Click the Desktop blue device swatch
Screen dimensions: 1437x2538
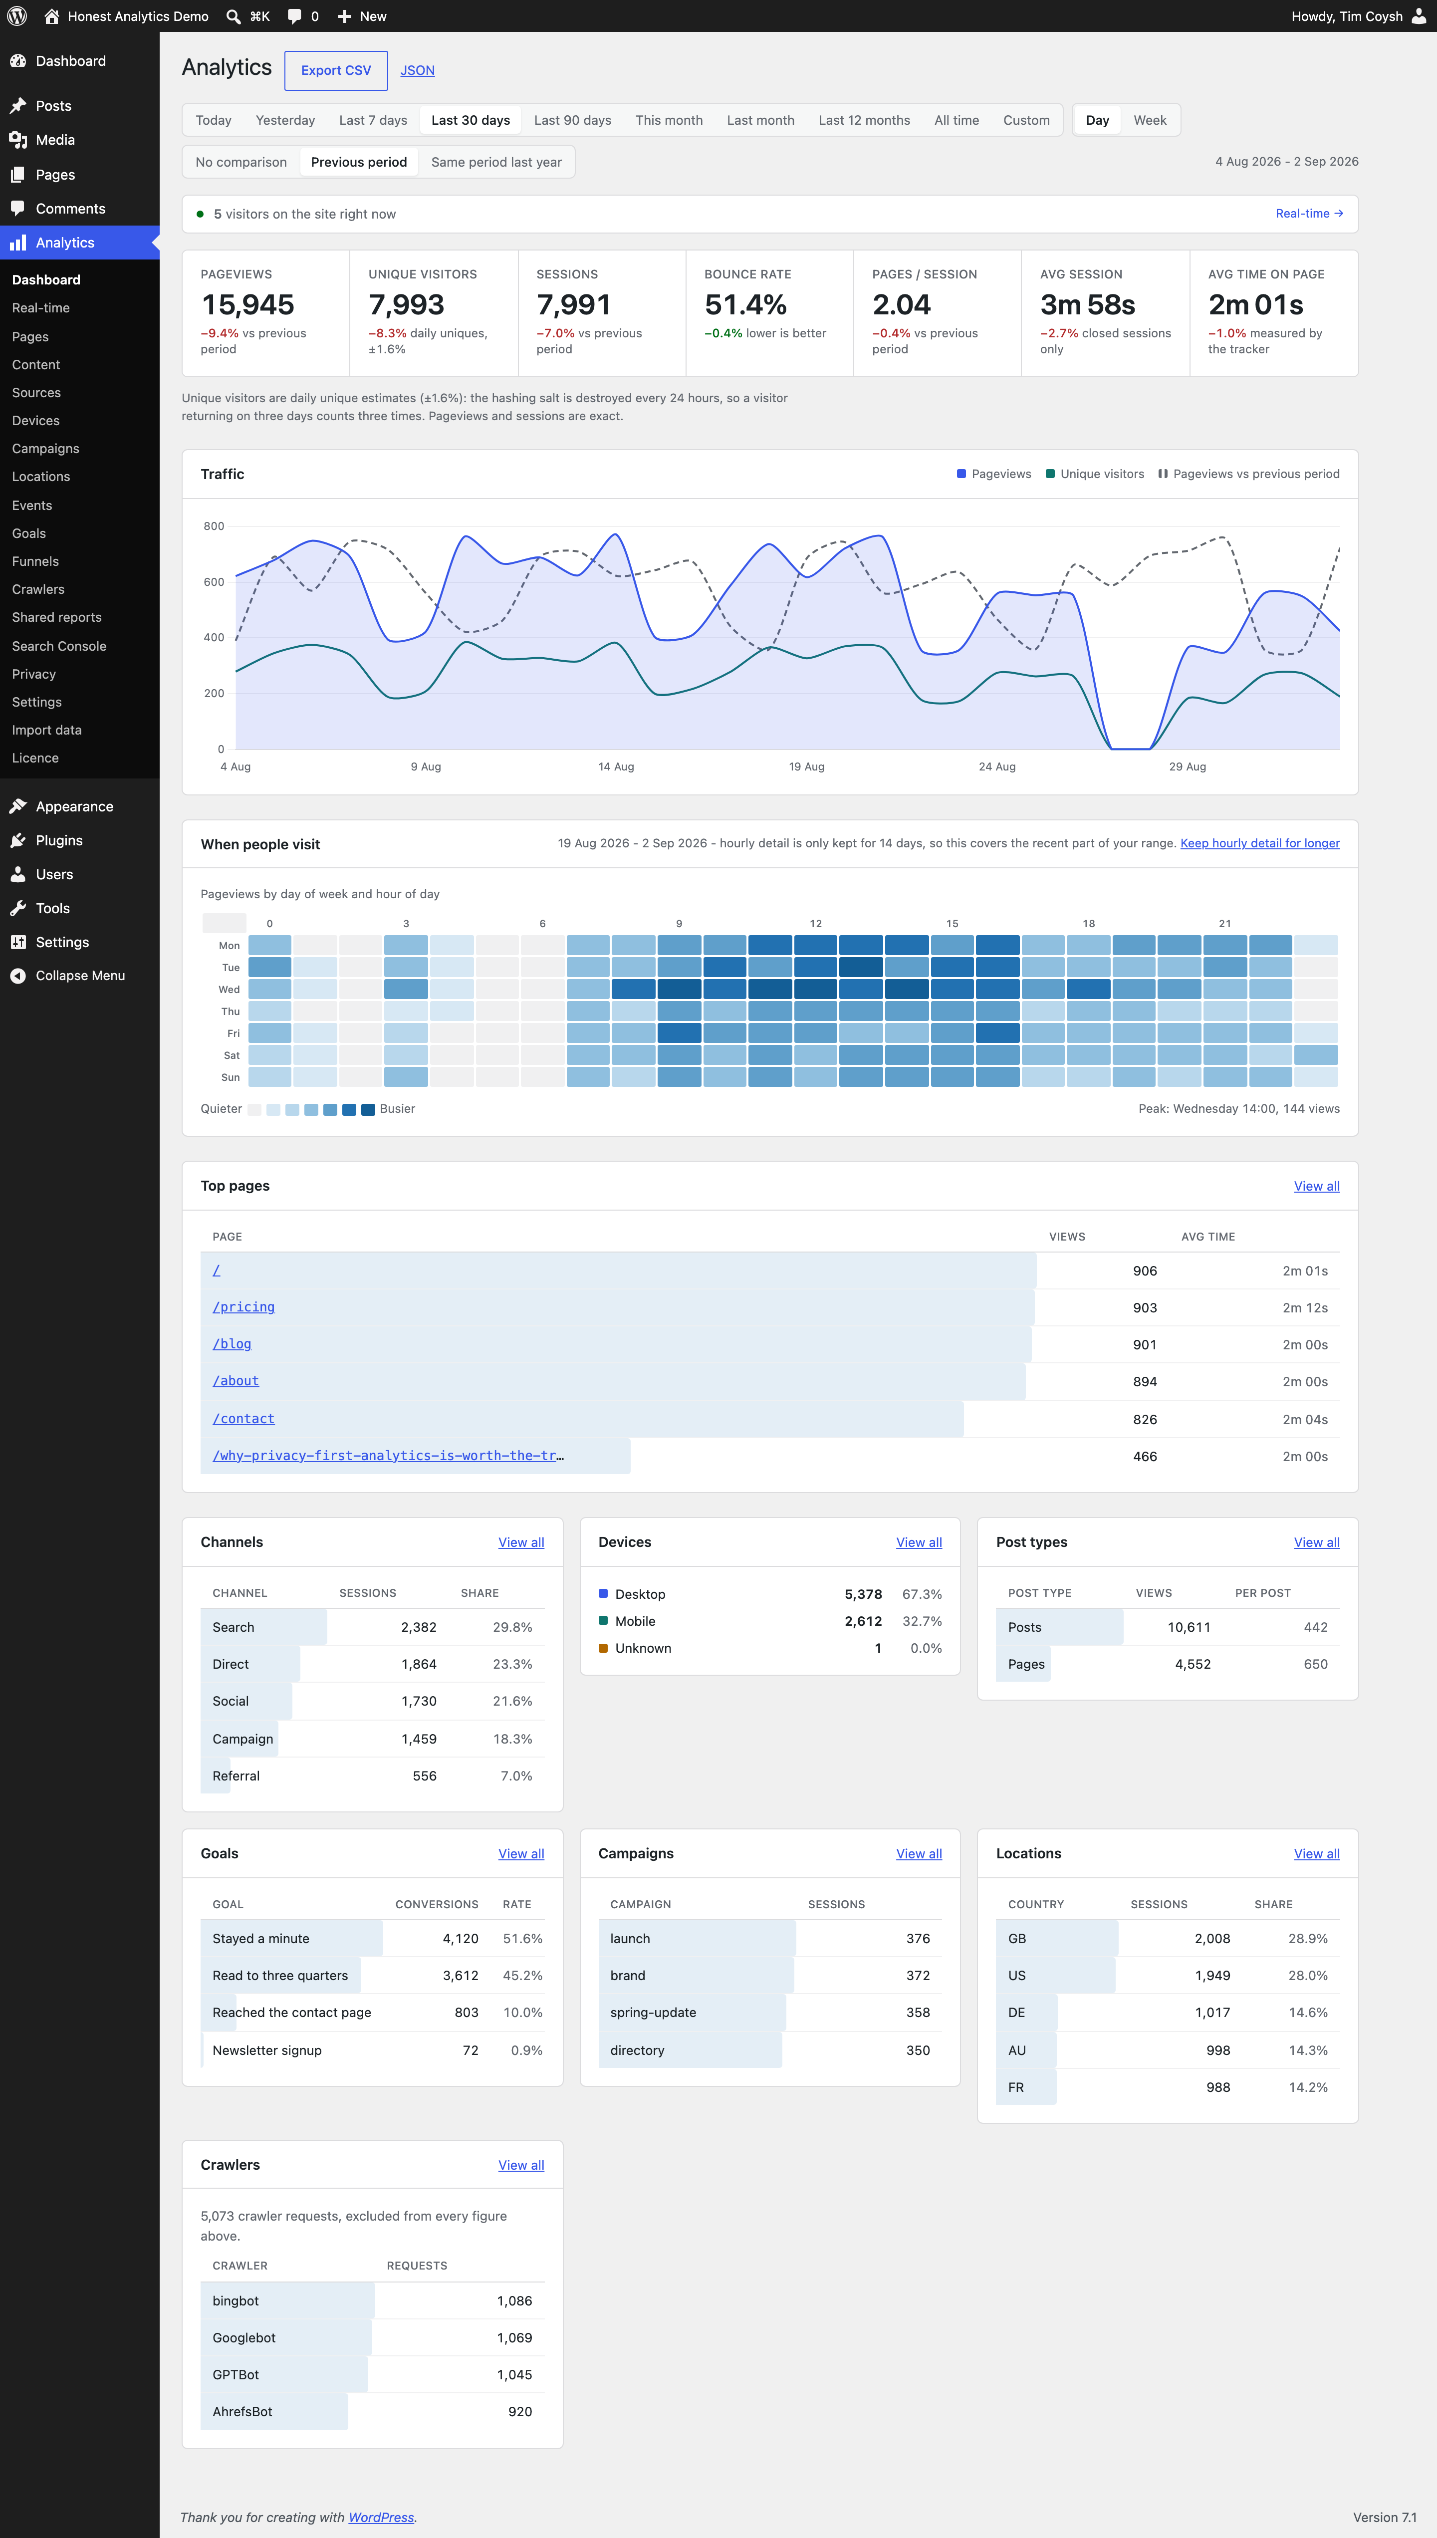click(603, 1594)
